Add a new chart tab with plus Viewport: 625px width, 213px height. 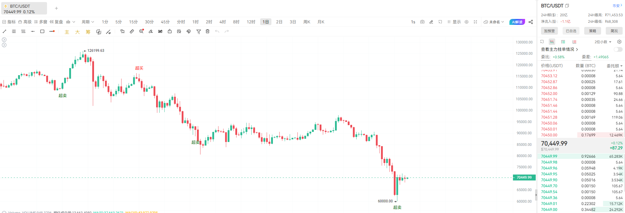(x=56, y=8)
